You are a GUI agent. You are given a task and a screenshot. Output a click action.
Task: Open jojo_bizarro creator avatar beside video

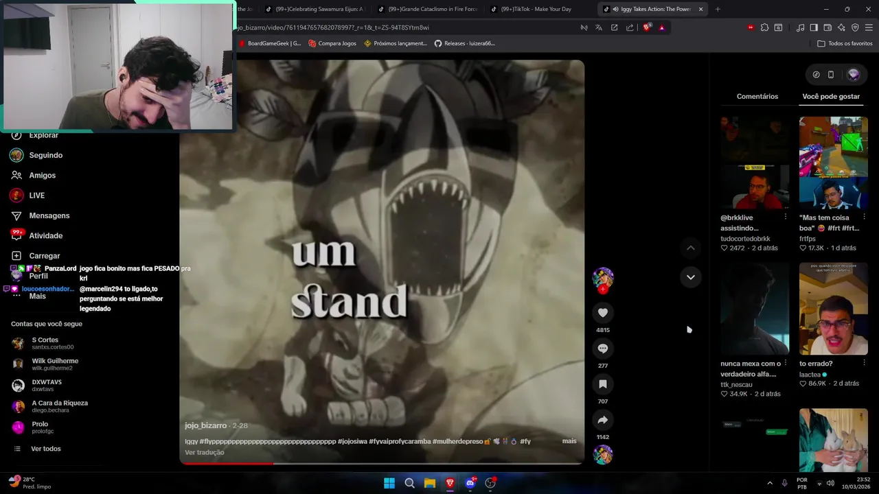(x=602, y=278)
